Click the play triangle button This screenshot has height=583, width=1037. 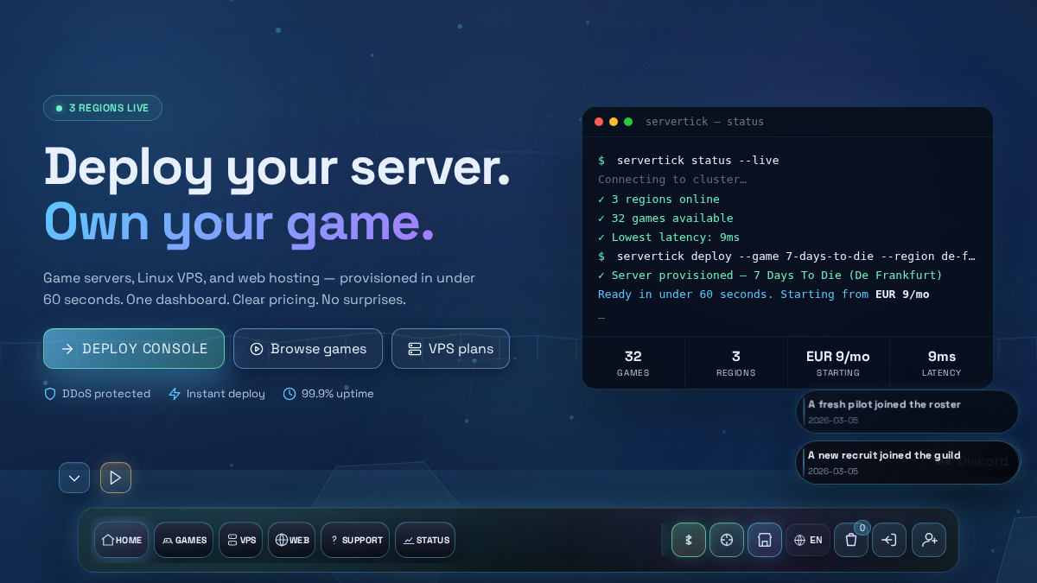[116, 478]
